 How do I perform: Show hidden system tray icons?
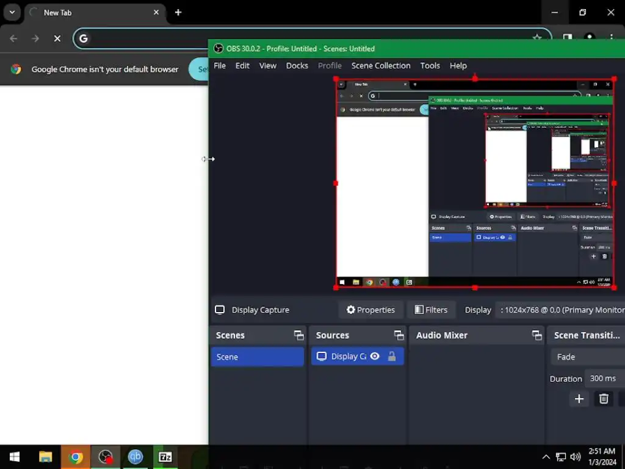(x=546, y=457)
